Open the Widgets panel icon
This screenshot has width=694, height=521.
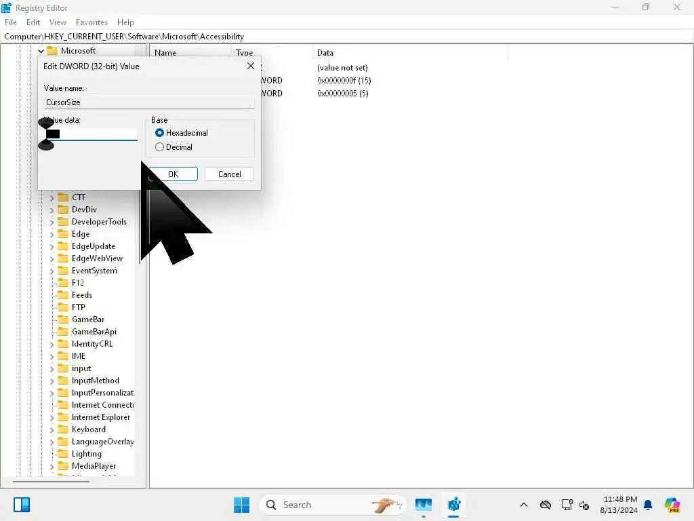pos(22,505)
